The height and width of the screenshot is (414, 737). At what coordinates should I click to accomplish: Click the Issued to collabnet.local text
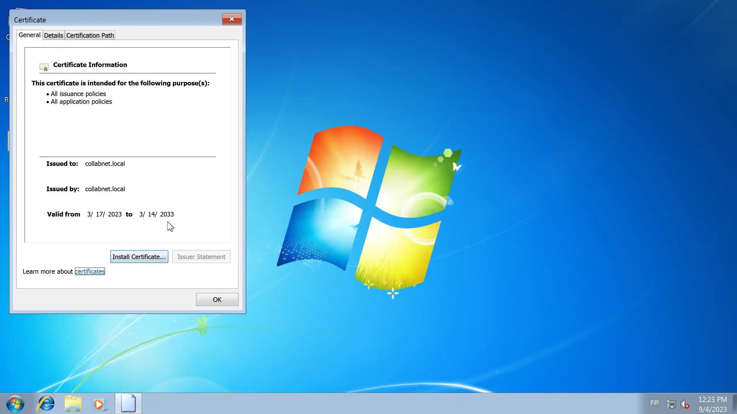pos(105,164)
